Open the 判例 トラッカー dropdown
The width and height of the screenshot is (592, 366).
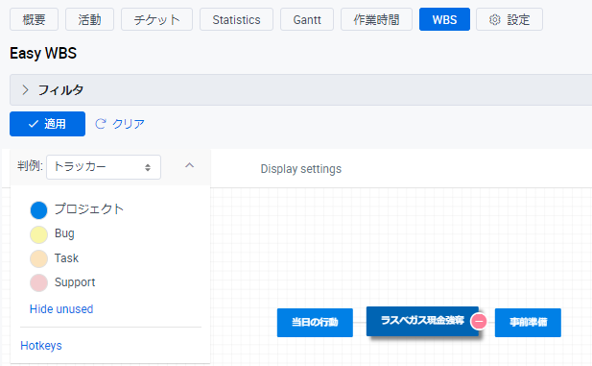click(x=104, y=167)
